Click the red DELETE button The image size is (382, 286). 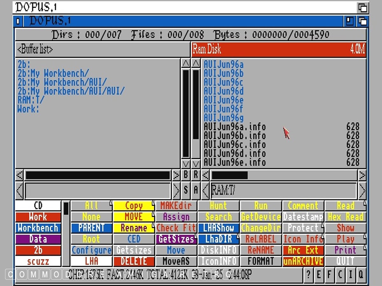coord(134,261)
